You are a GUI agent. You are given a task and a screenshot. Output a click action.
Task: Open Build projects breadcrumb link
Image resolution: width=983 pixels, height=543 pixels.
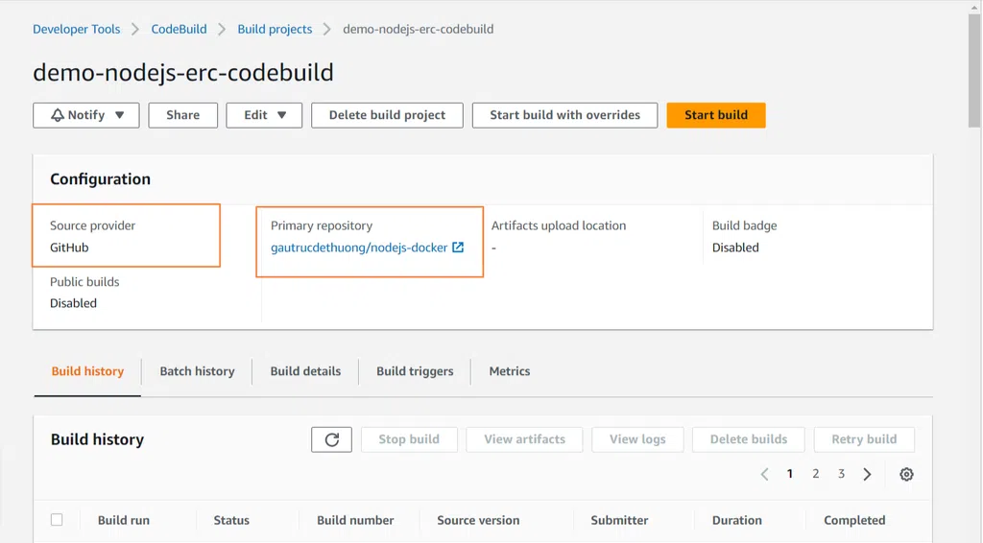click(275, 30)
